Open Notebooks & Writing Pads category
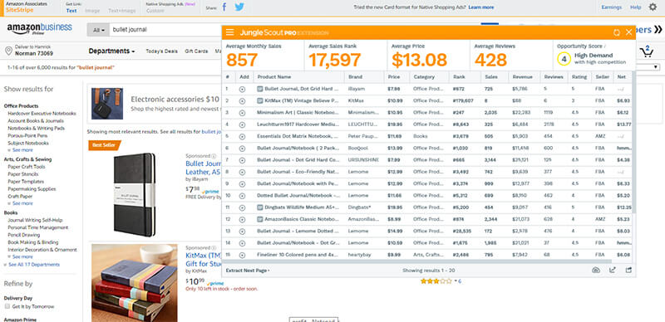Image resolution: width=665 pixels, height=322 pixels. click(36, 129)
